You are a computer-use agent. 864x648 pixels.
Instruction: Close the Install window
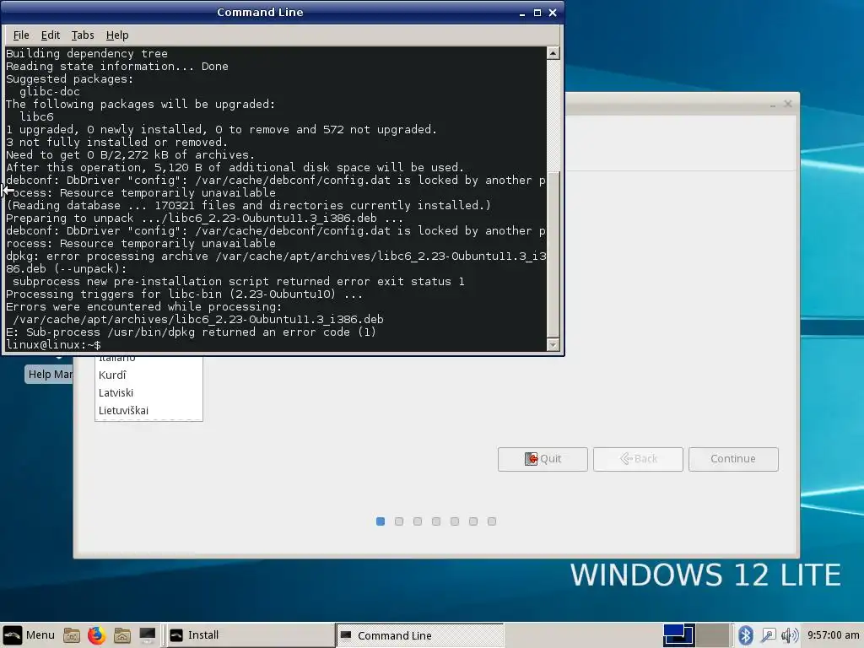tap(788, 104)
